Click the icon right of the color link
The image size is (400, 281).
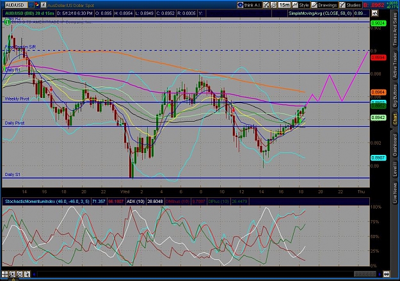pyautogui.click(x=44, y=4)
